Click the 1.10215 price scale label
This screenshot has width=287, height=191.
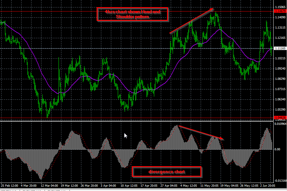tap(280, 58)
